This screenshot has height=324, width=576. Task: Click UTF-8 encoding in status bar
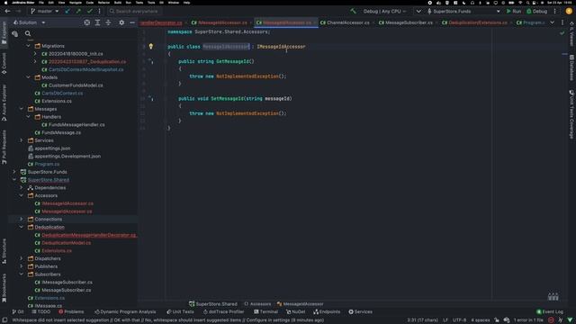[459, 320]
